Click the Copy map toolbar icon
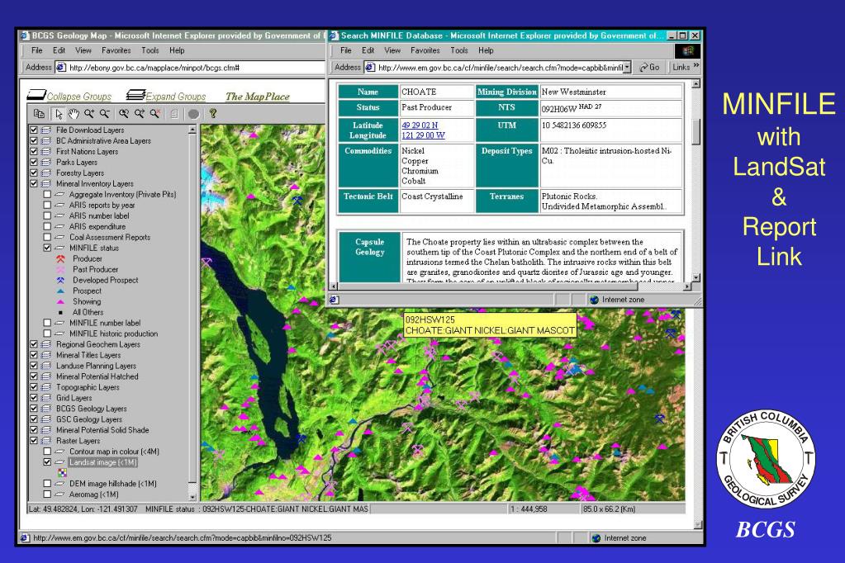Viewport: 845px width, 563px height. point(39,114)
